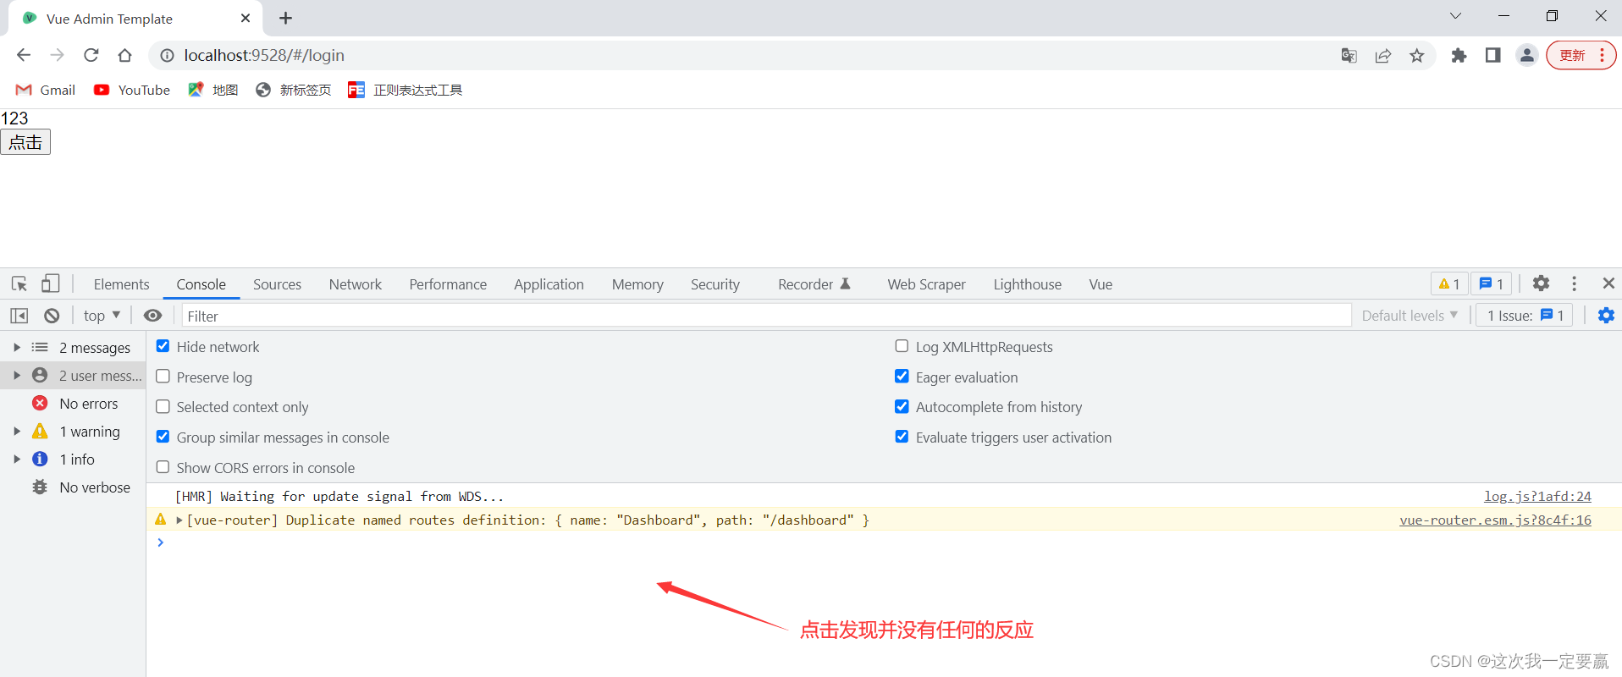Open the Sources tab

(x=277, y=284)
